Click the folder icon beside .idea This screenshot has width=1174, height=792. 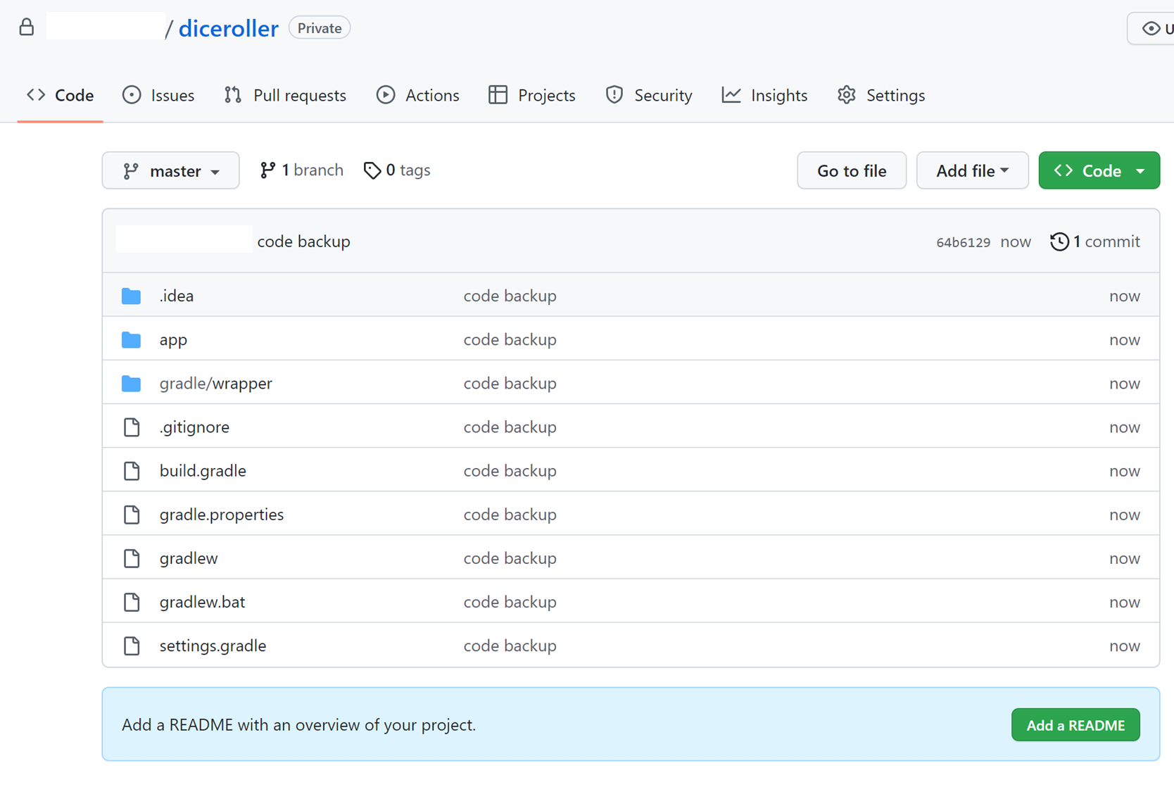click(x=131, y=296)
